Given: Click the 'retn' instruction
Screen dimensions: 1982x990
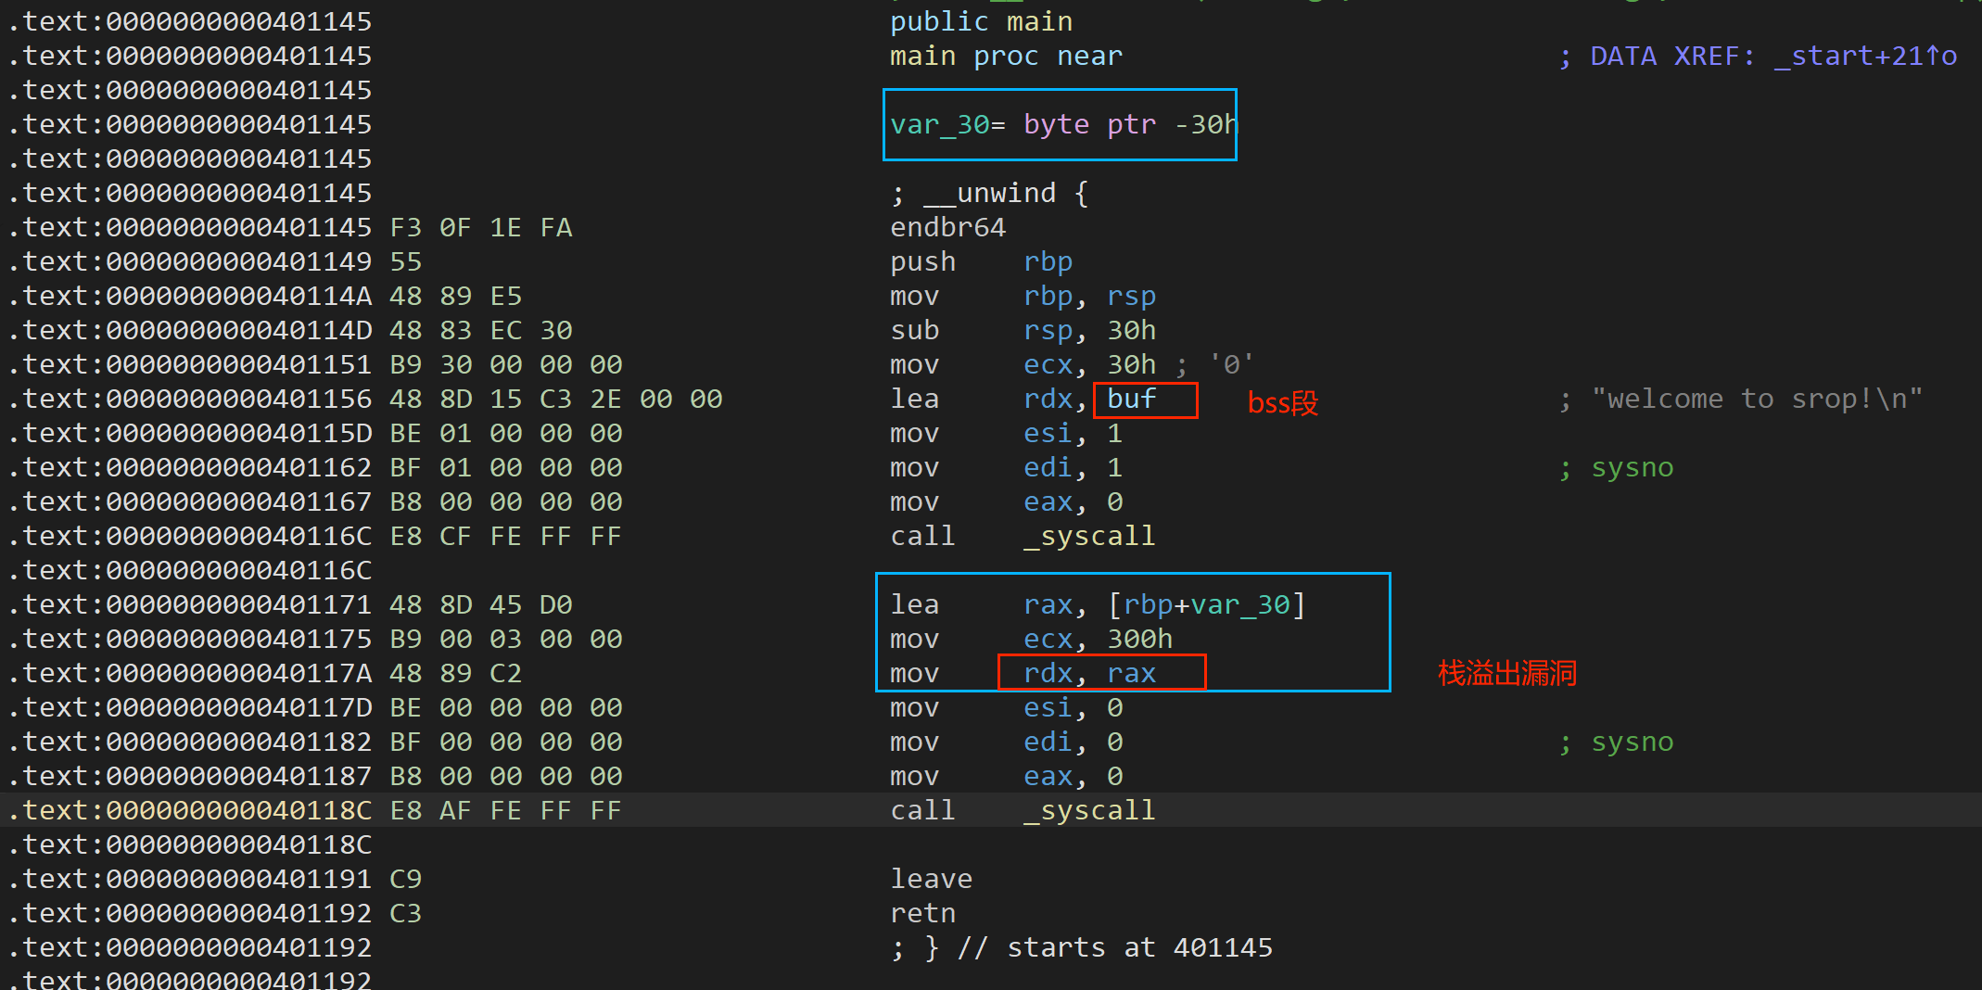Looking at the screenshot, I should coord(922,913).
